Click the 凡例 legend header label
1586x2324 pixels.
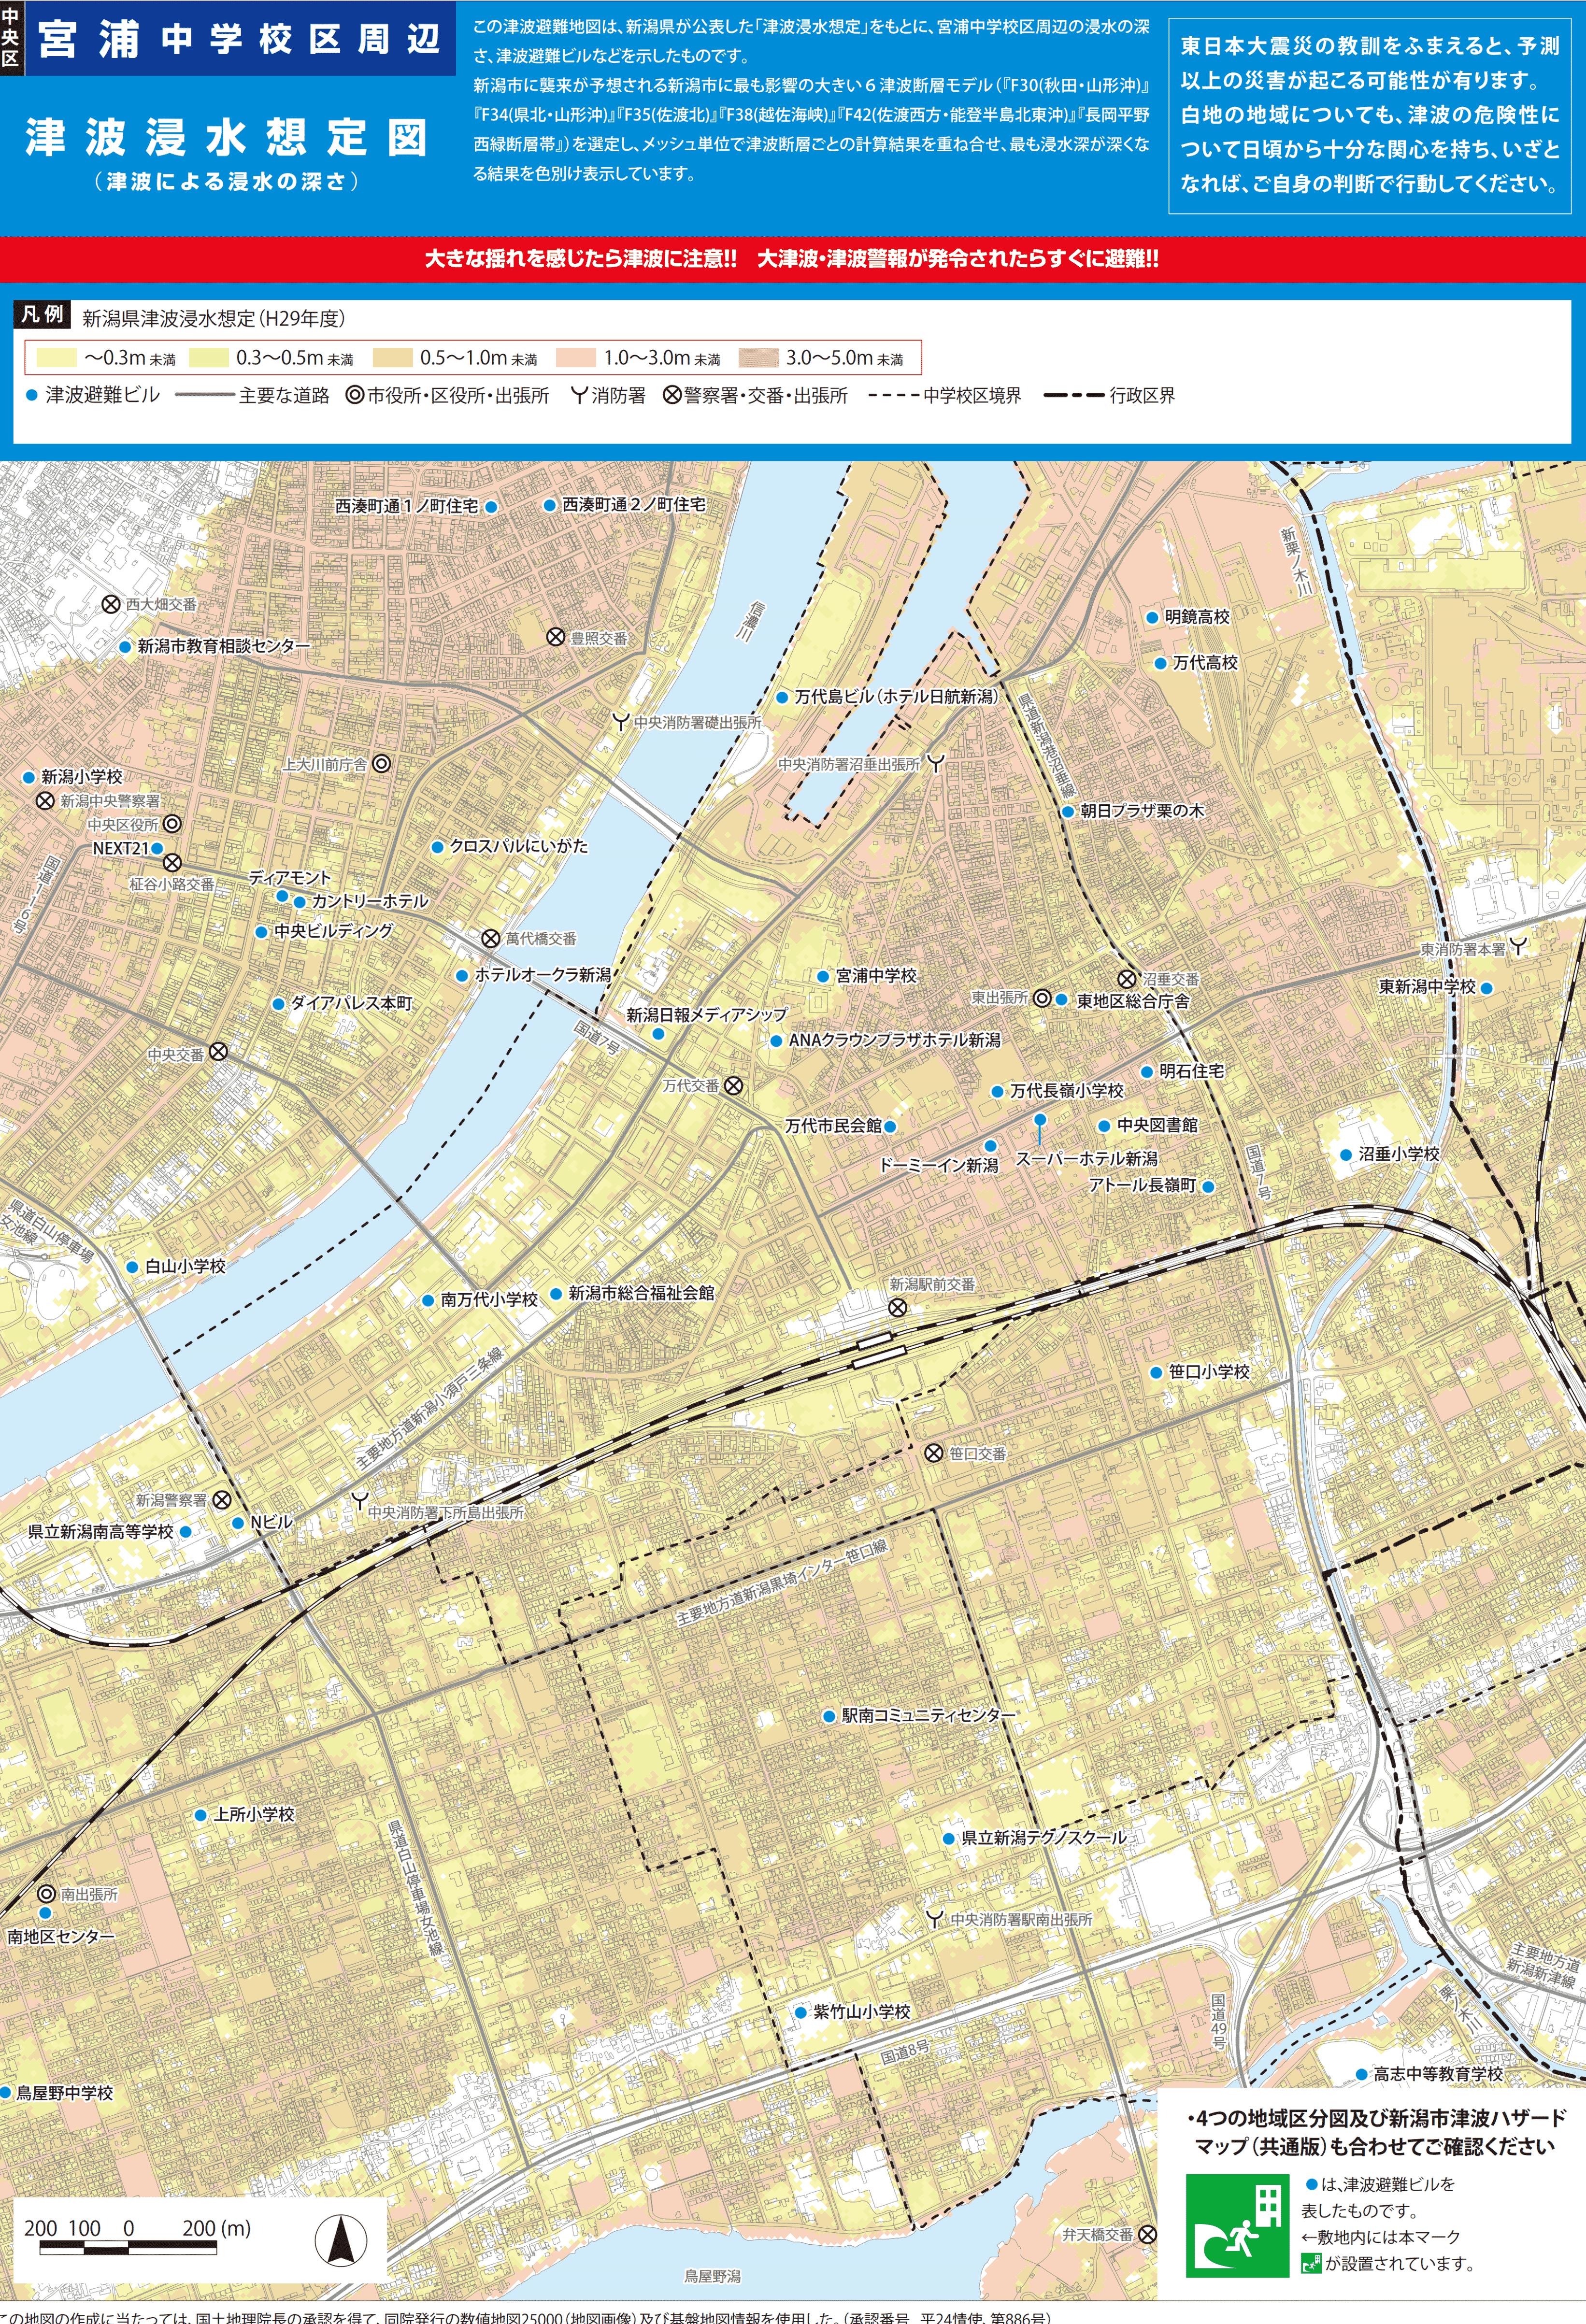(x=42, y=314)
